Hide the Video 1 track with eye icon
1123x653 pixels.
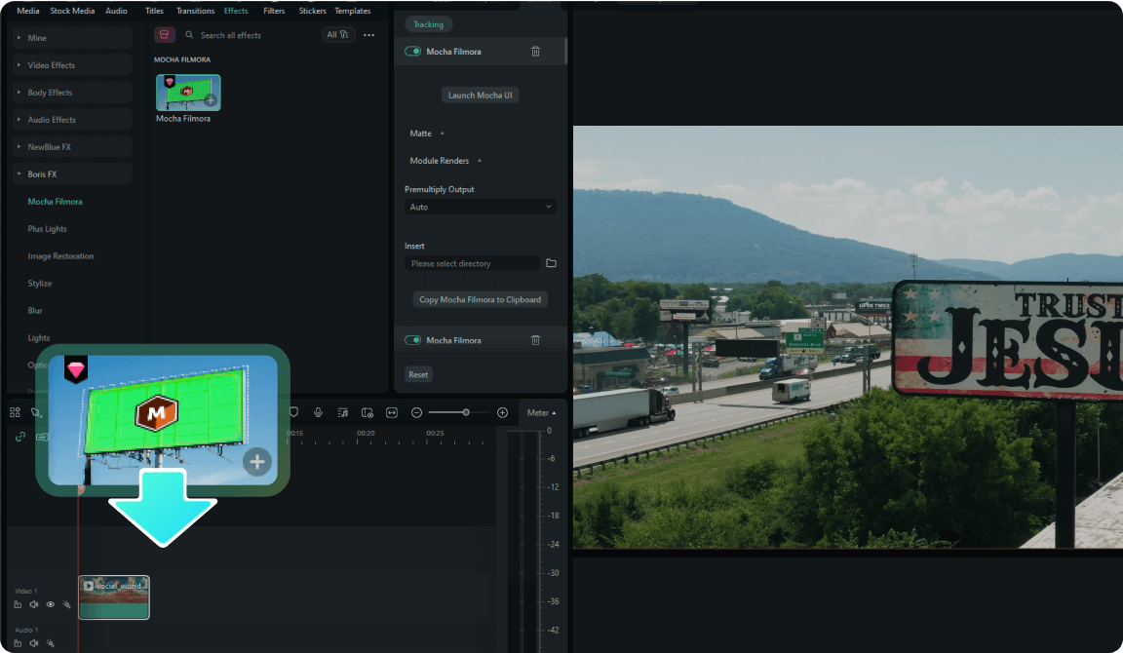[x=50, y=604]
